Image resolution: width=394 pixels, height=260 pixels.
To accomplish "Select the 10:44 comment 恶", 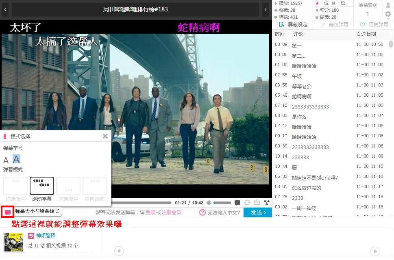I will pos(330,167).
